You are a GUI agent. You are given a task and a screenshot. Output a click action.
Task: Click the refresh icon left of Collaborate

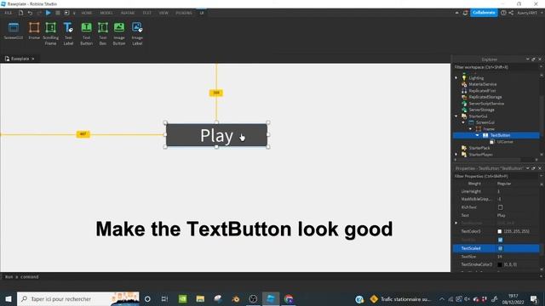click(x=465, y=13)
